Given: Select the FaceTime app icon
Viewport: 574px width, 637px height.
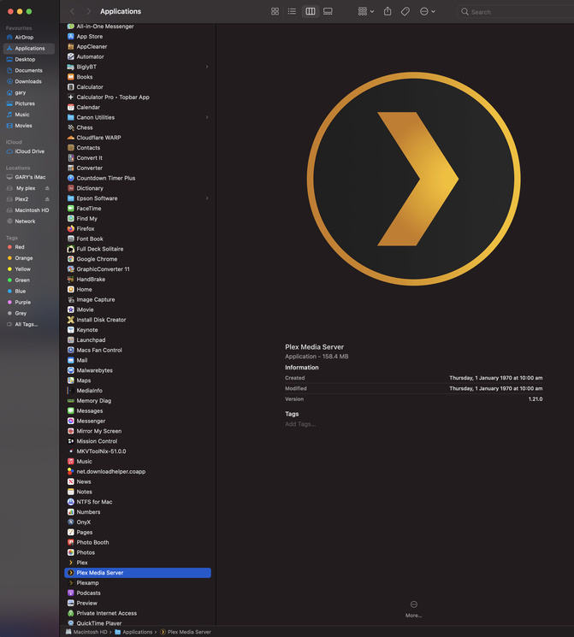Looking at the screenshot, I should (71, 209).
